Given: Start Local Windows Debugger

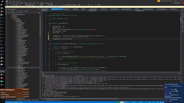Looking at the screenshot, I should pyautogui.click(x=70, y=5).
